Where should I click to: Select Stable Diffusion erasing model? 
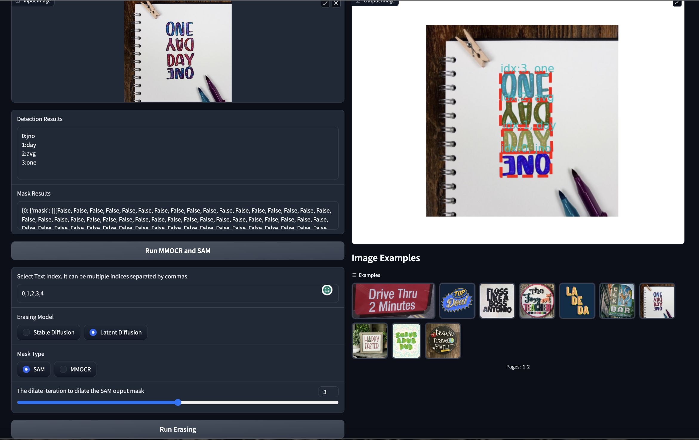pos(49,332)
